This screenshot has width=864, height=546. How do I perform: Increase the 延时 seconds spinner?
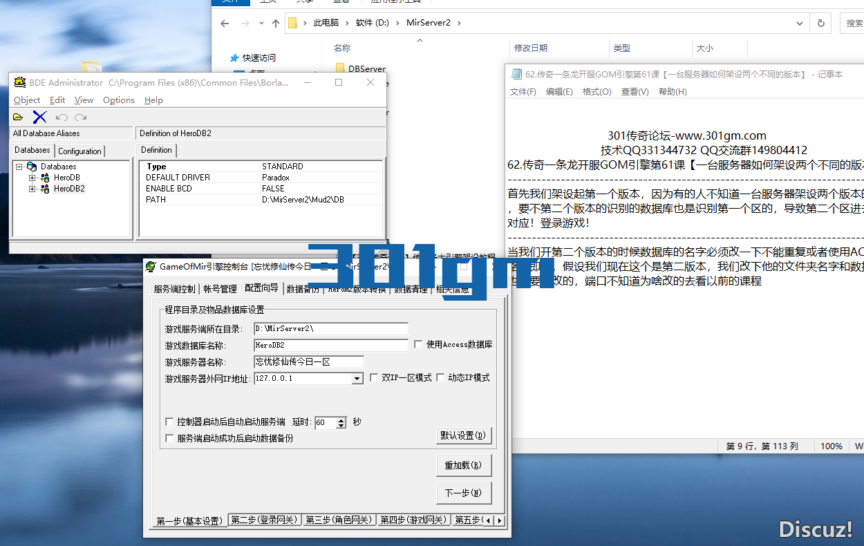[x=341, y=420]
